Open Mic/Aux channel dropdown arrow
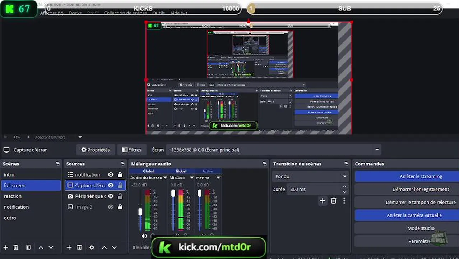The width and height of the screenshot is (459, 259). 192,177
